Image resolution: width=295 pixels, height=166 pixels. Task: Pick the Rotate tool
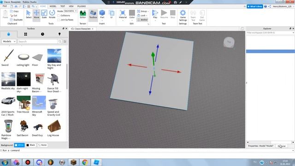[x=52, y=14]
